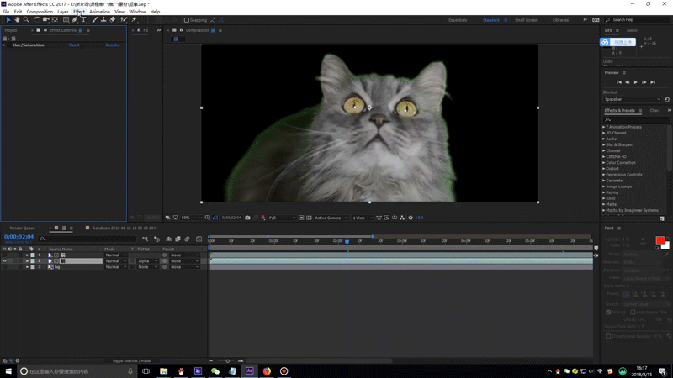Take a snapshot with the camera icon
Viewport: 673px width, 378px height.
(247, 218)
